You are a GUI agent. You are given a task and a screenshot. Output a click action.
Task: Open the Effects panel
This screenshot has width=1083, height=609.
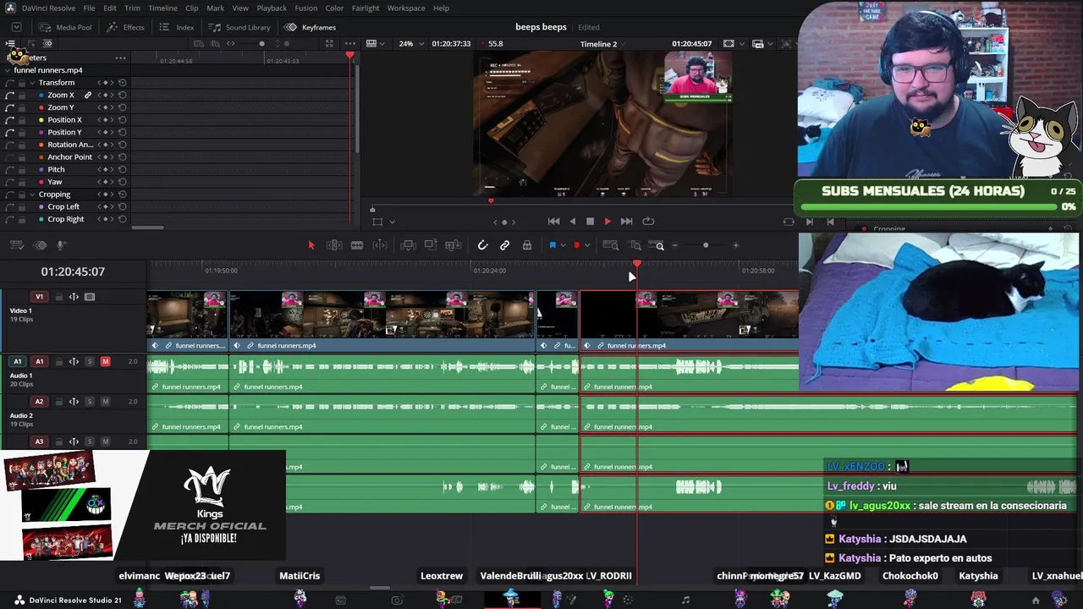pyautogui.click(x=126, y=27)
